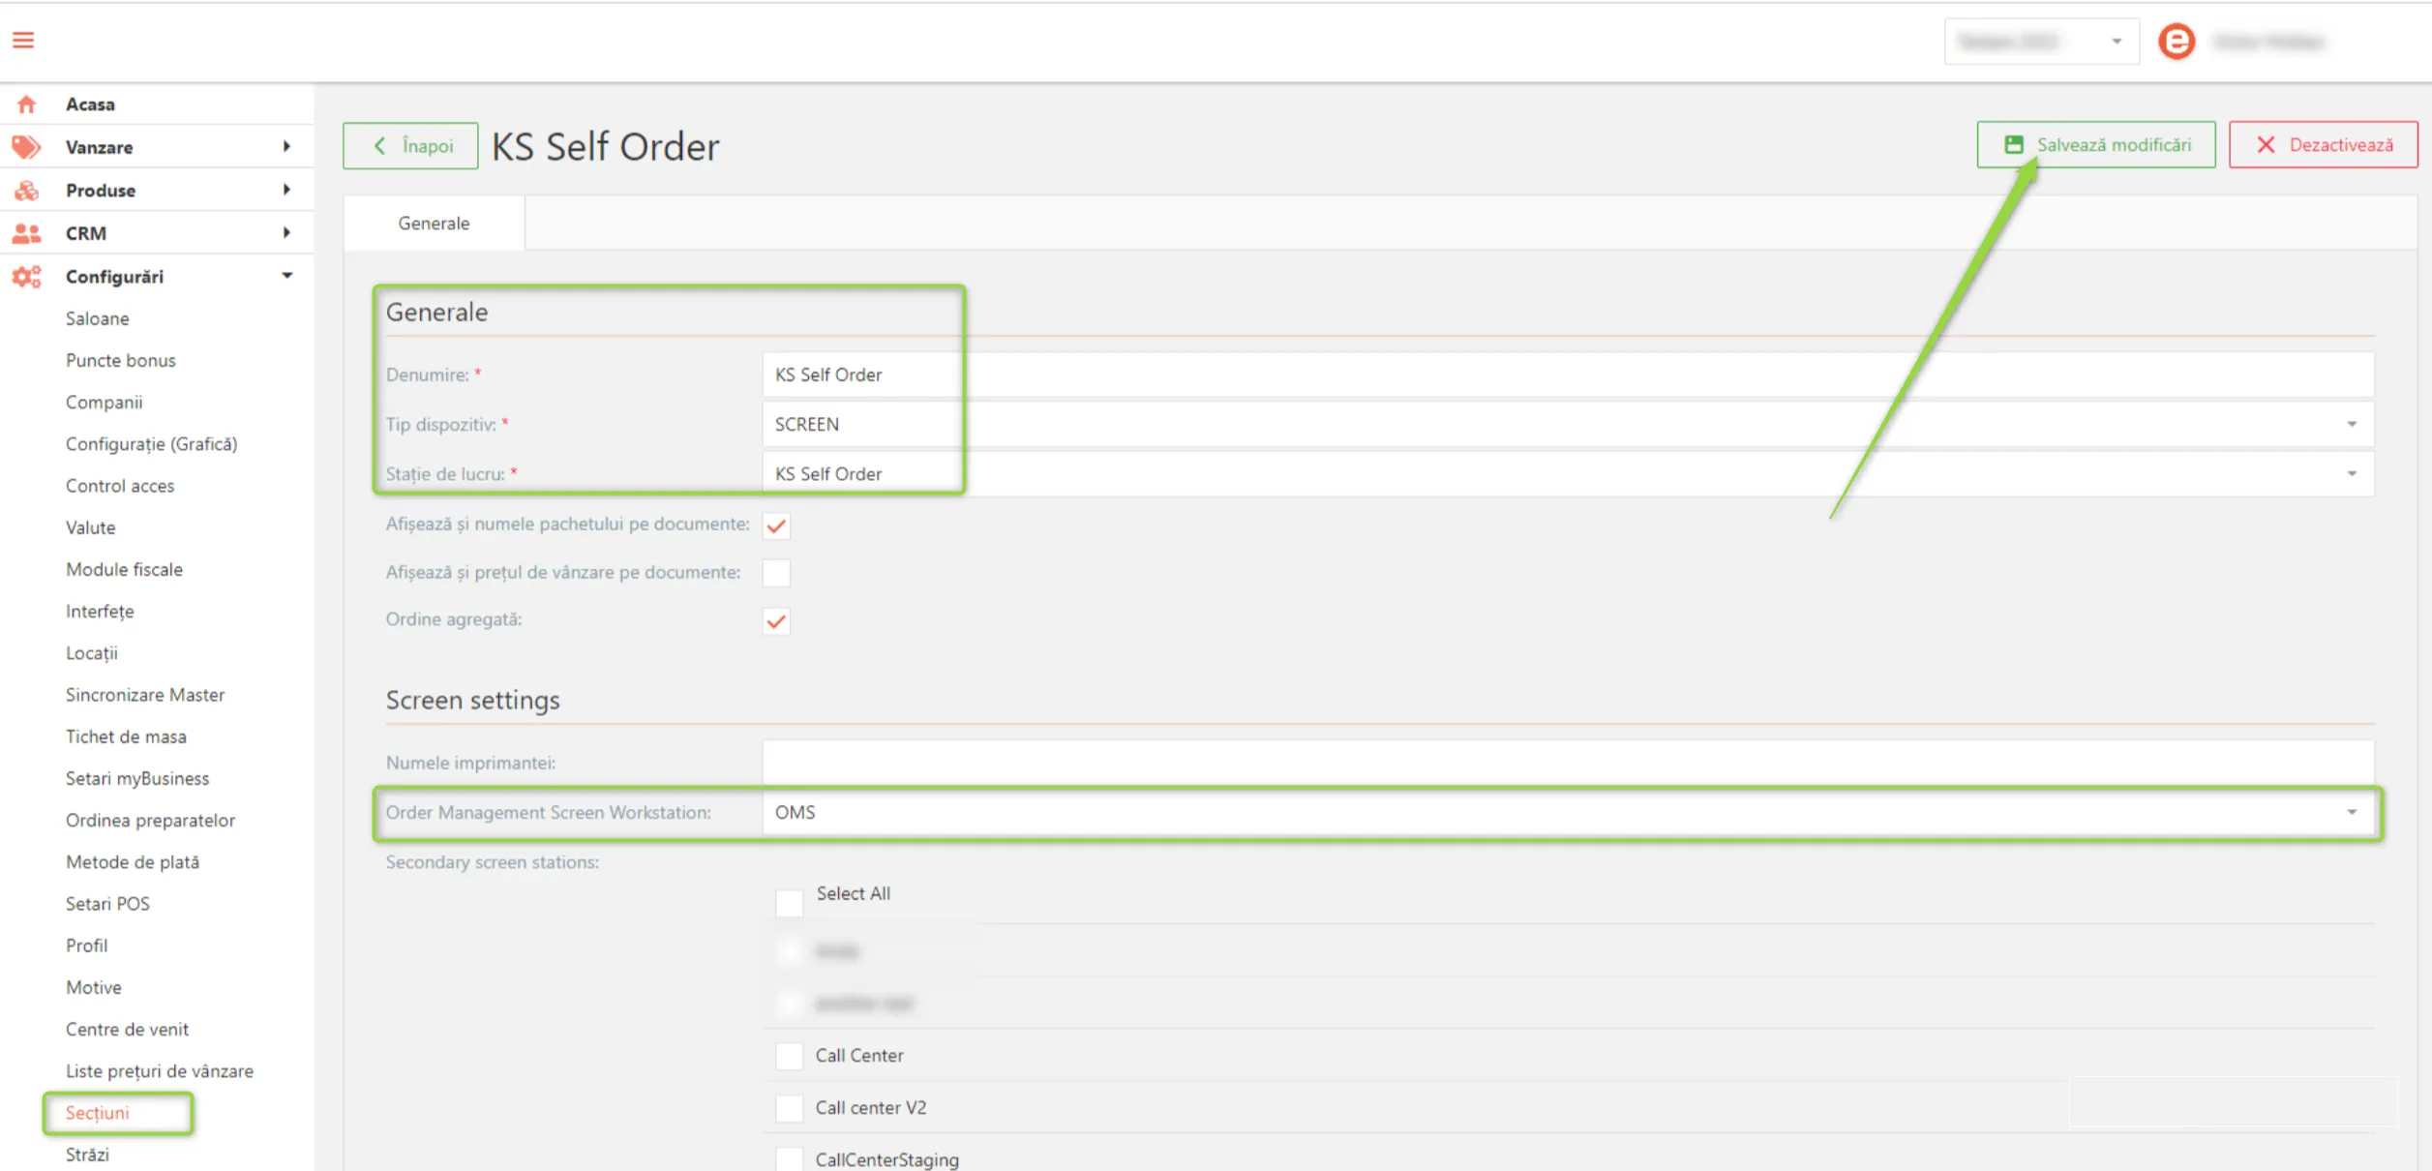2432x1171 pixels.
Task: Open Metode de plată in sidebar
Action: pyautogui.click(x=132, y=861)
